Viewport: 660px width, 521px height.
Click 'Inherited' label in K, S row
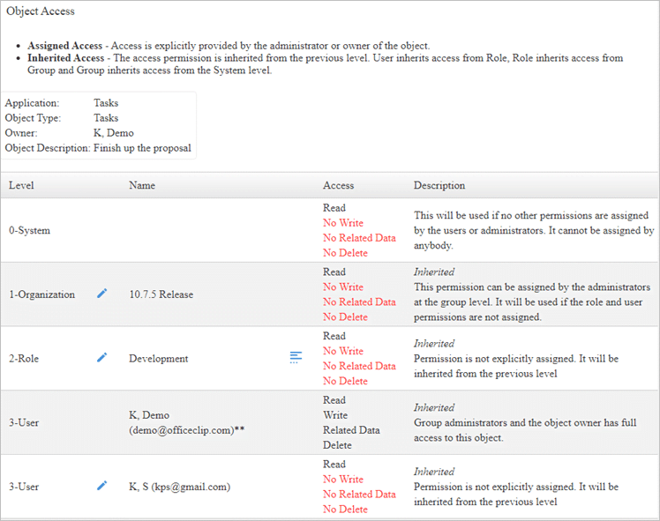434,472
